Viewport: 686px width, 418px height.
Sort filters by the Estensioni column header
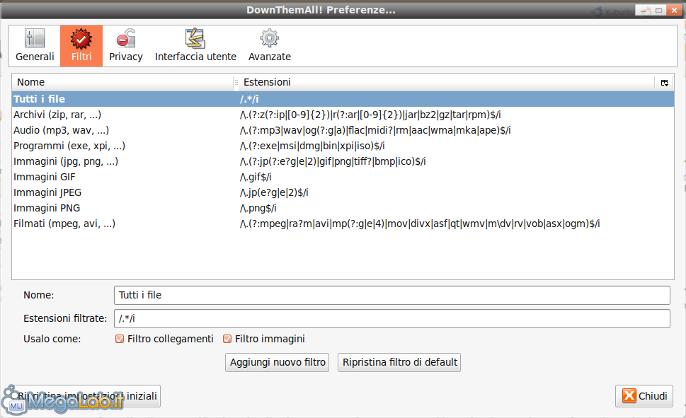tap(446, 82)
